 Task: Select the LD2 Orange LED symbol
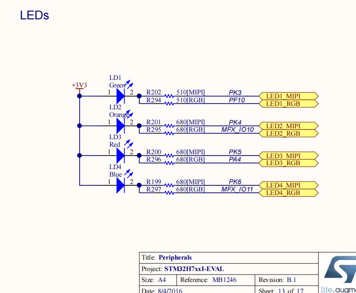pyautogui.click(x=120, y=126)
